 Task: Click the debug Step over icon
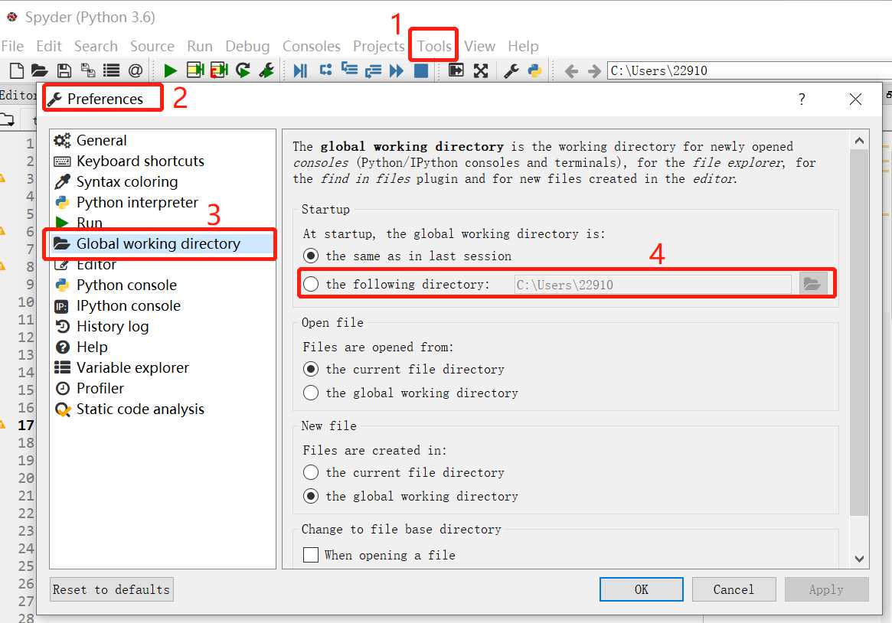tap(325, 70)
